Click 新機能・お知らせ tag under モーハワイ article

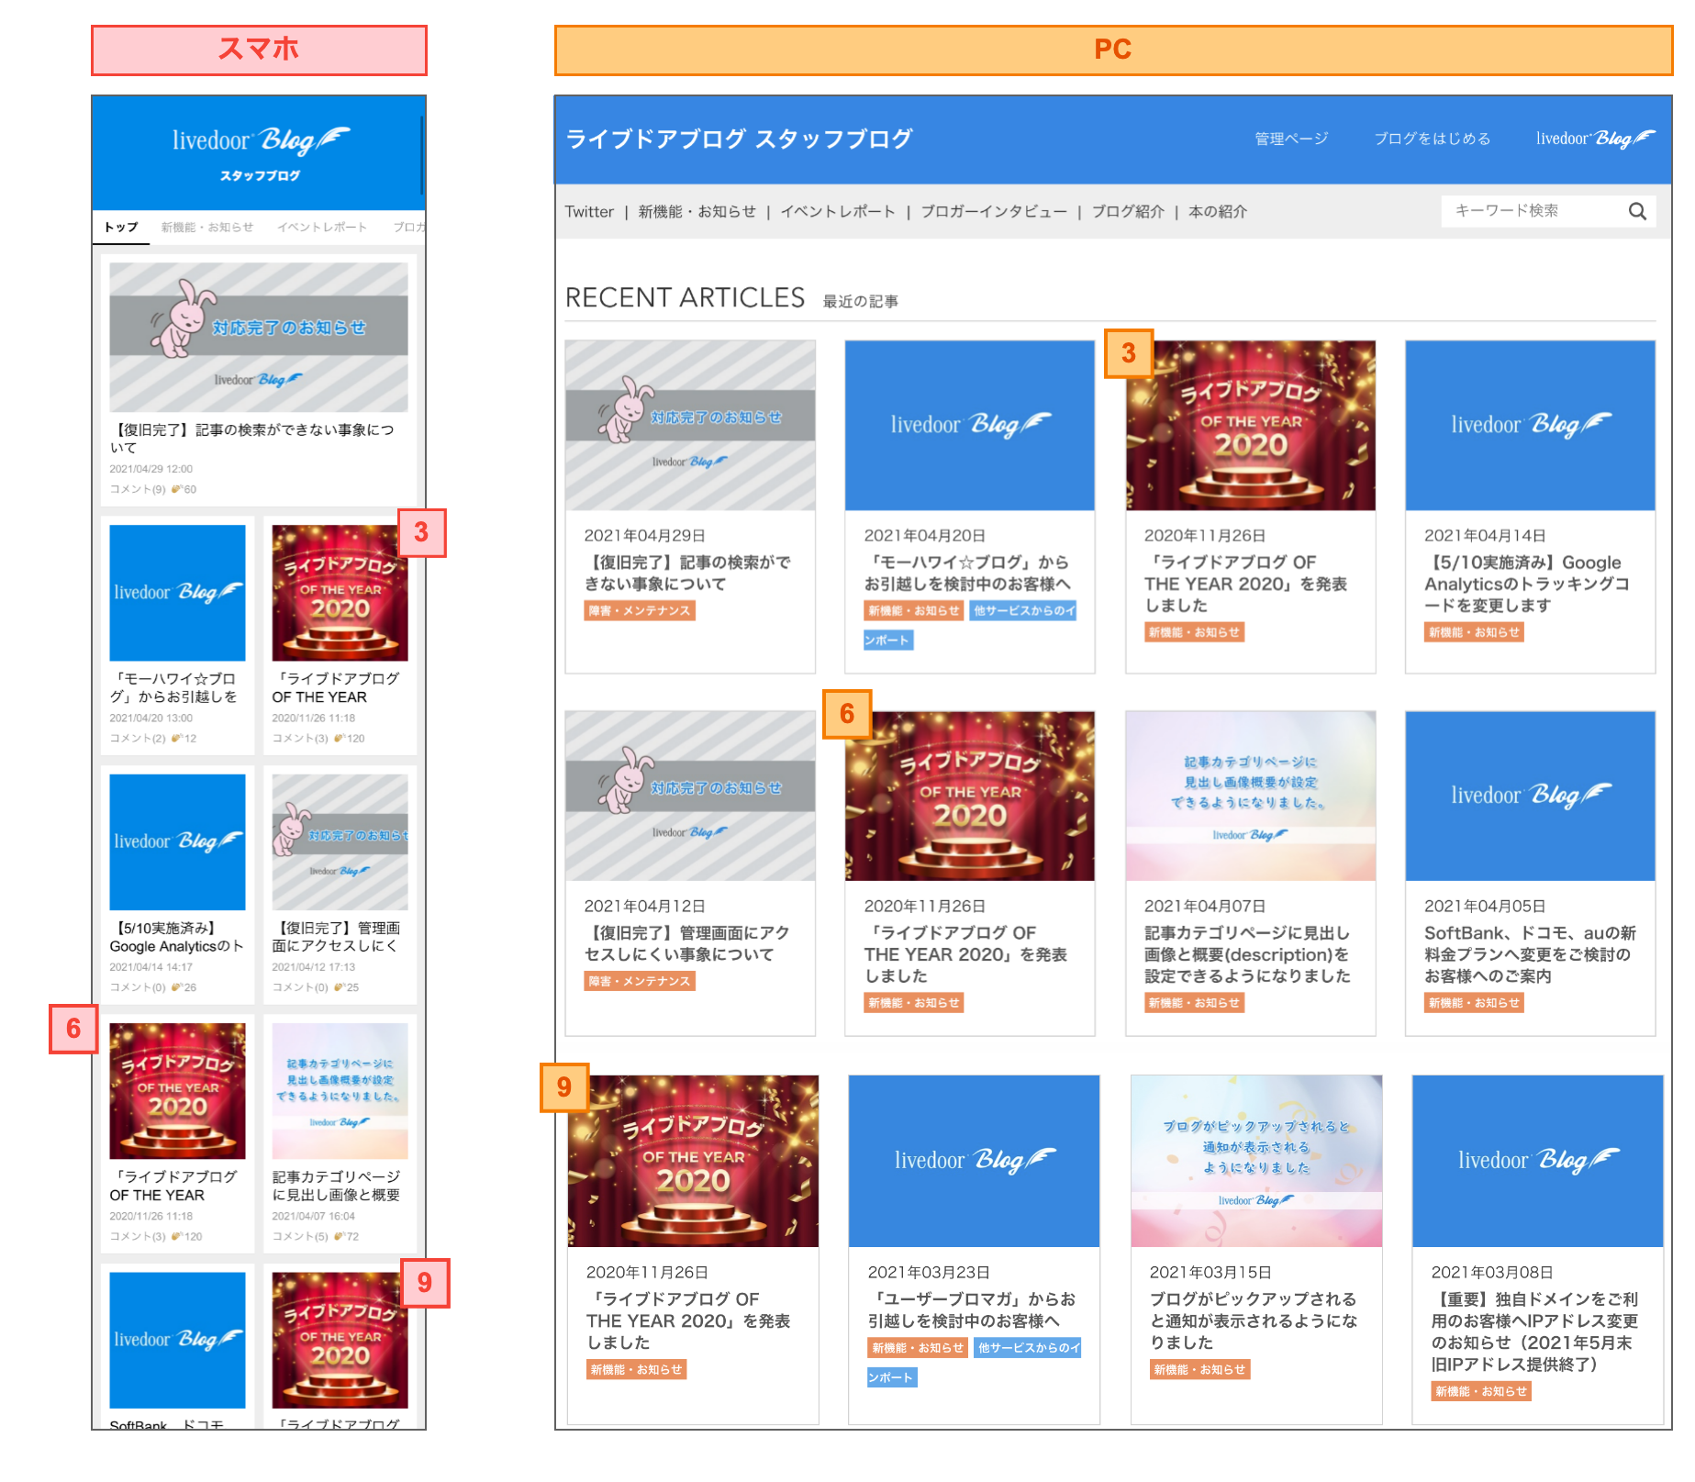pos(914,610)
